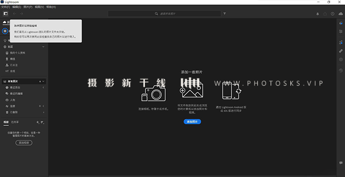Switch to the 已共享 shared tab
The height and width of the screenshot is (177, 345).
pos(15,122)
